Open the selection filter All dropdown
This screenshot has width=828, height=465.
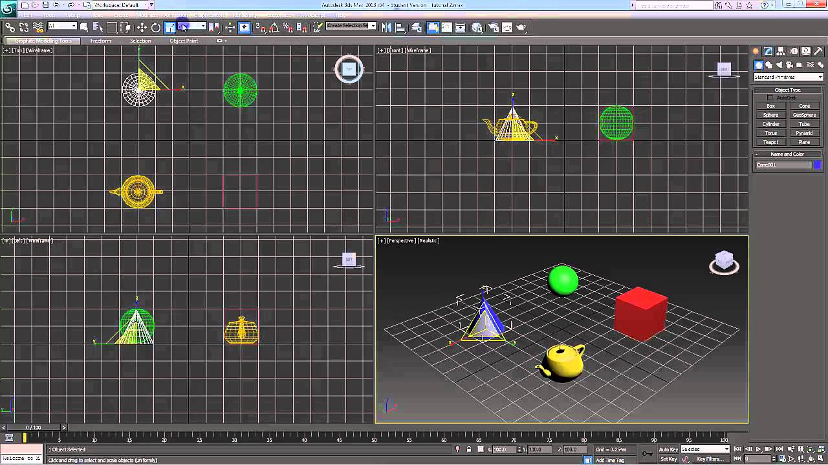coord(62,26)
